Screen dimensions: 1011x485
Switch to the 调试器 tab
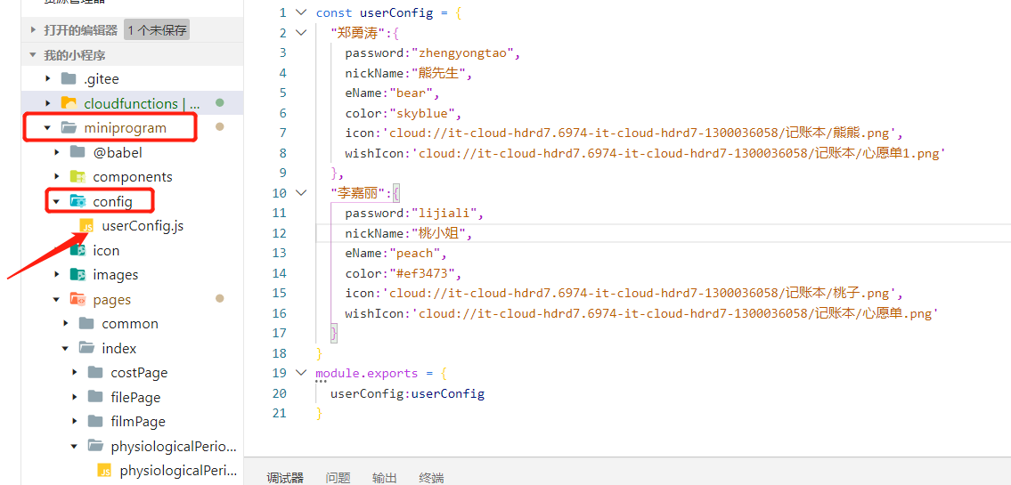pyautogui.click(x=285, y=478)
